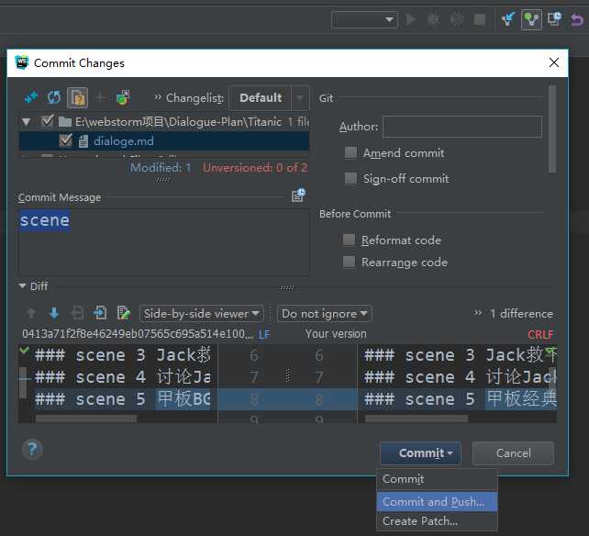
Task: Click the Commit changes VCS toolbar icon
Action: pos(531,19)
